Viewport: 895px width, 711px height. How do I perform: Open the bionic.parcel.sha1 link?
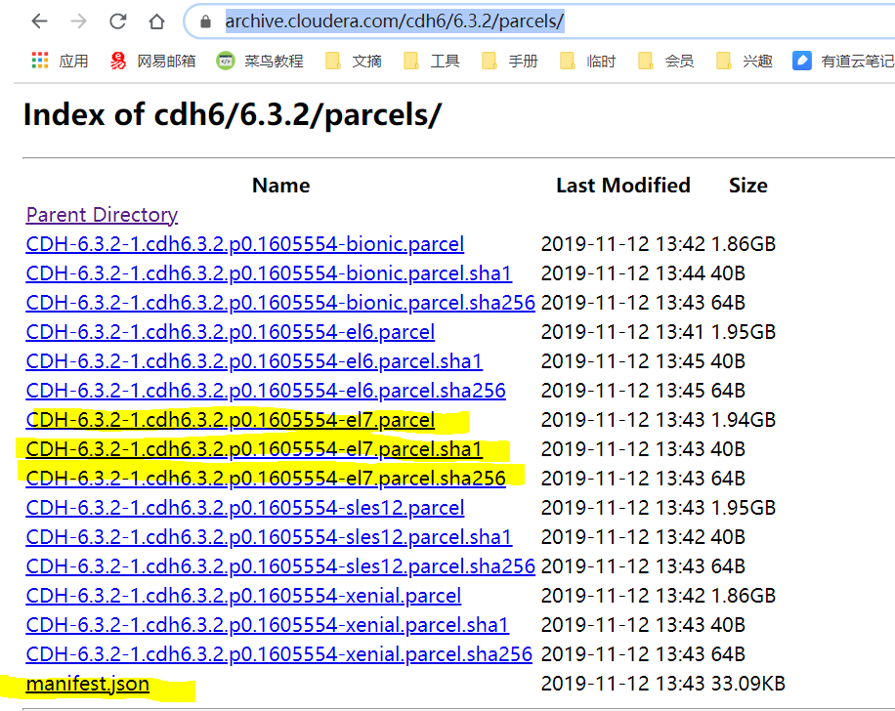click(x=269, y=273)
